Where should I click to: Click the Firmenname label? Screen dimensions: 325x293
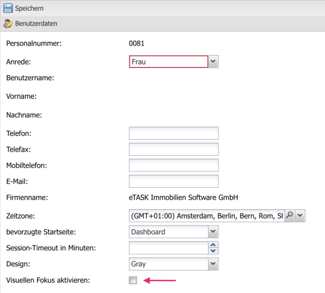coord(27,197)
